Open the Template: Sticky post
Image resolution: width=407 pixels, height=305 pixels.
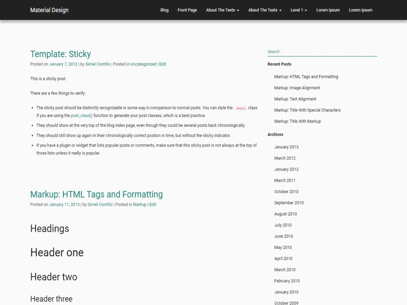(60, 54)
